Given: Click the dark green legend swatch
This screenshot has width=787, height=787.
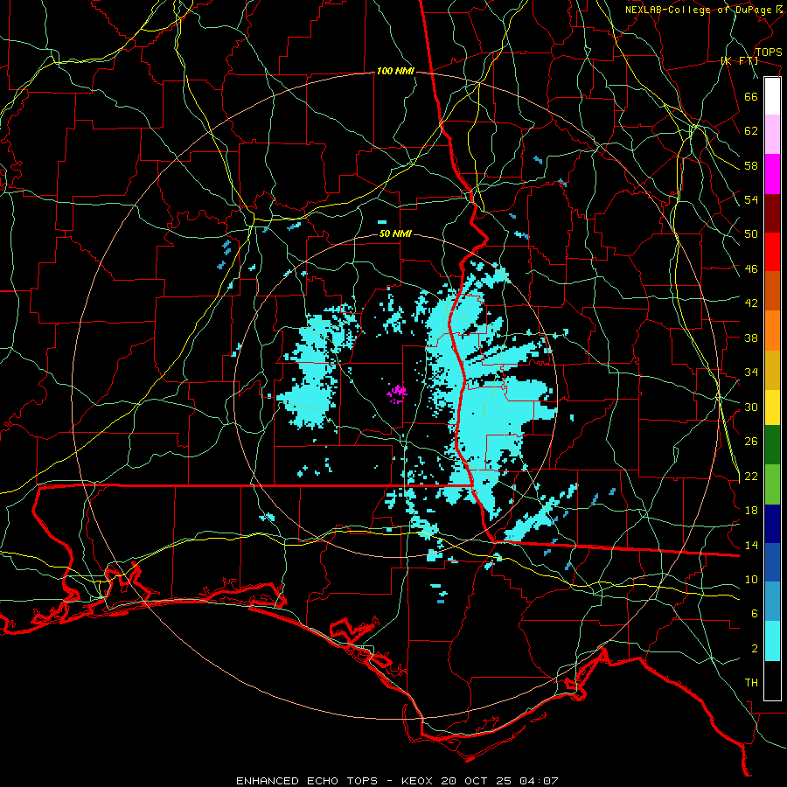Looking at the screenshot, I should pos(772,445).
